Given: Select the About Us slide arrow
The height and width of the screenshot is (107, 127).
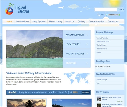Looking at the screenshot, I should [87, 63].
